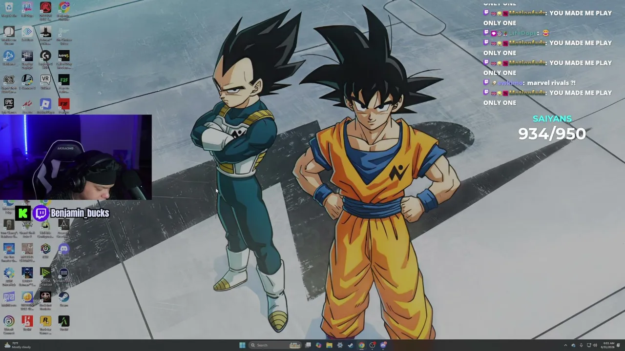The image size is (625, 351).
Task: Open the MultiVersus desktop shortcut
Action: 9,297
